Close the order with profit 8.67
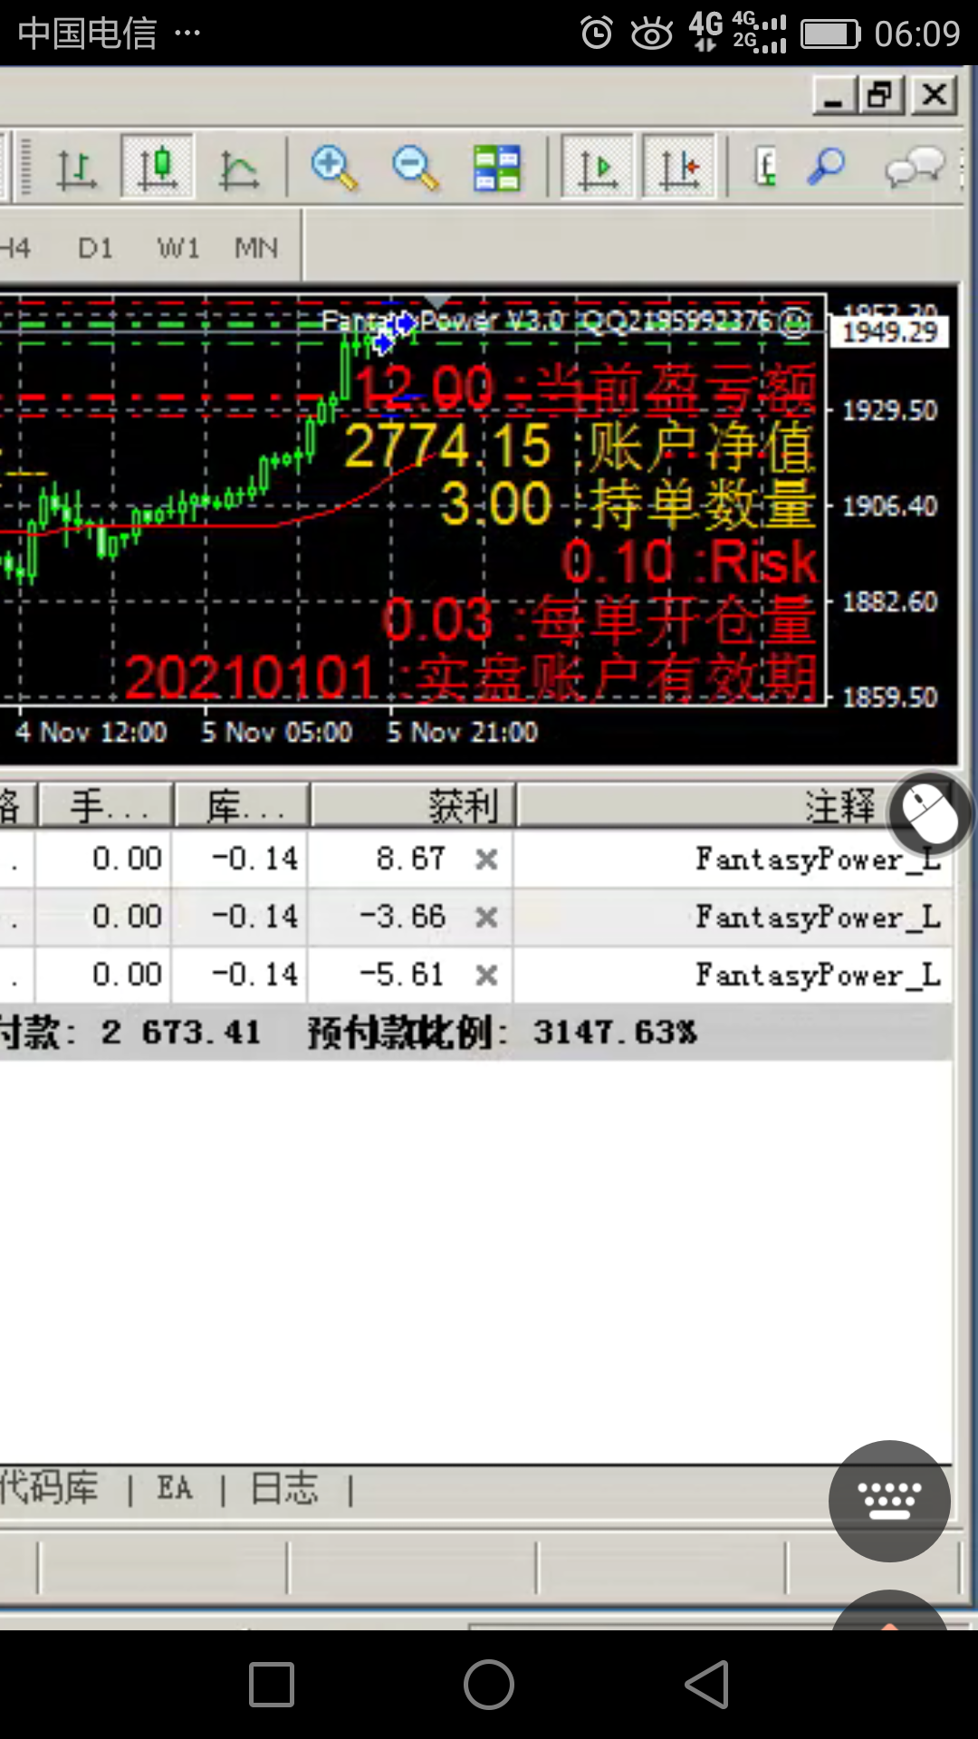This screenshot has width=978, height=1739. [x=487, y=859]
